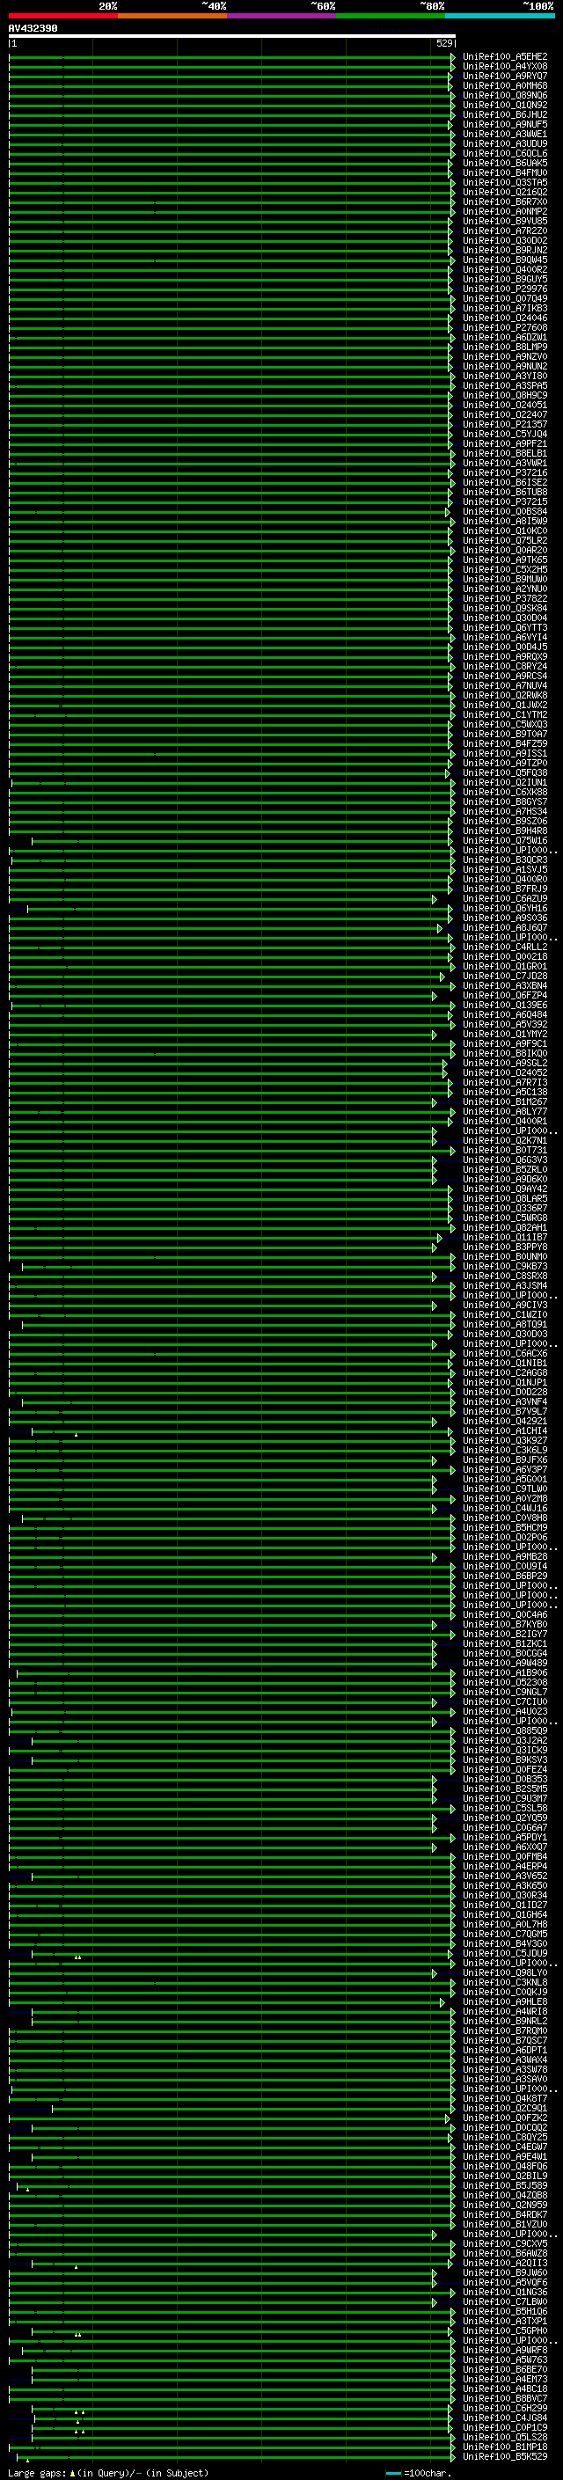Click the red 20% identity legend segment

pos(62,16)
